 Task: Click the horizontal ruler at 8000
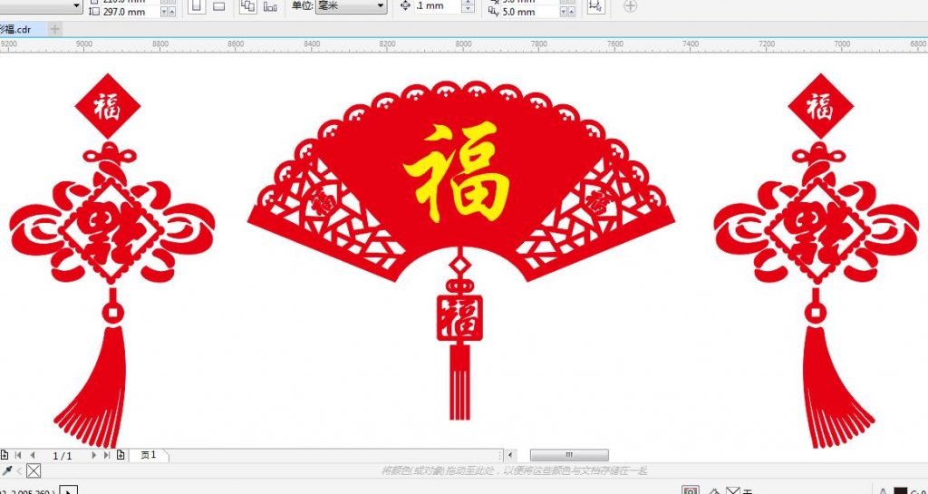tap(463, 44)
